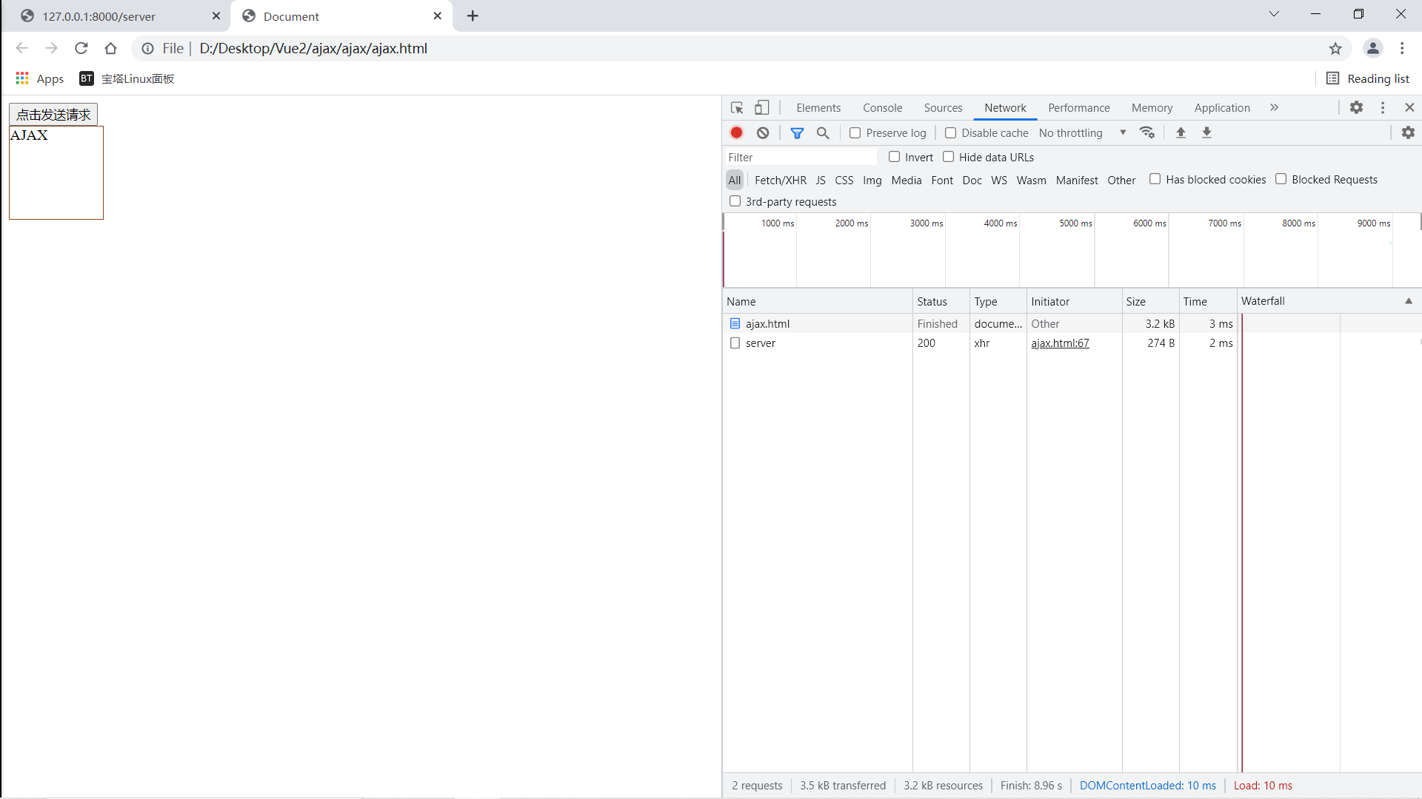
Task: Click the 点击发送请求 button
Action: coord(53,115)
